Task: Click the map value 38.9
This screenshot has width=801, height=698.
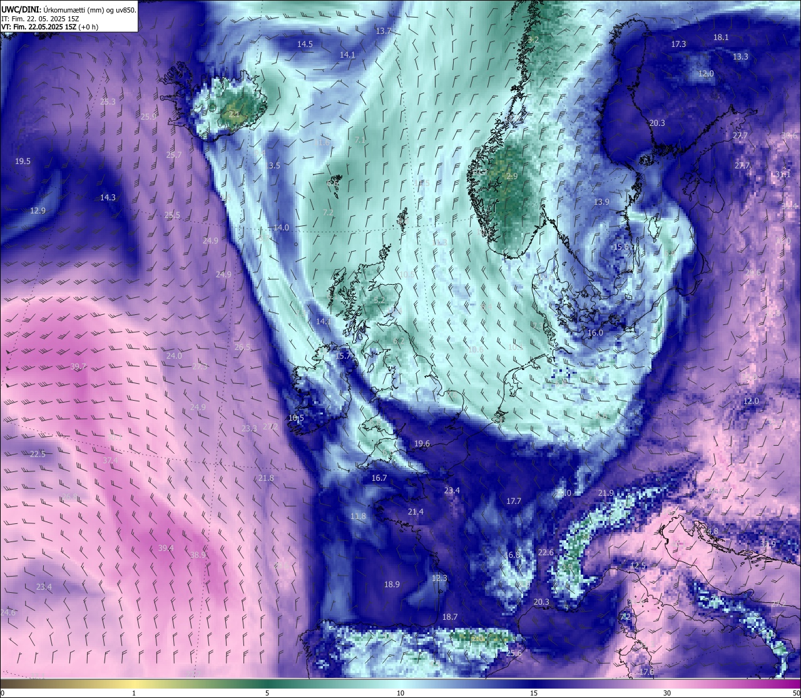Action: (198, 555)
